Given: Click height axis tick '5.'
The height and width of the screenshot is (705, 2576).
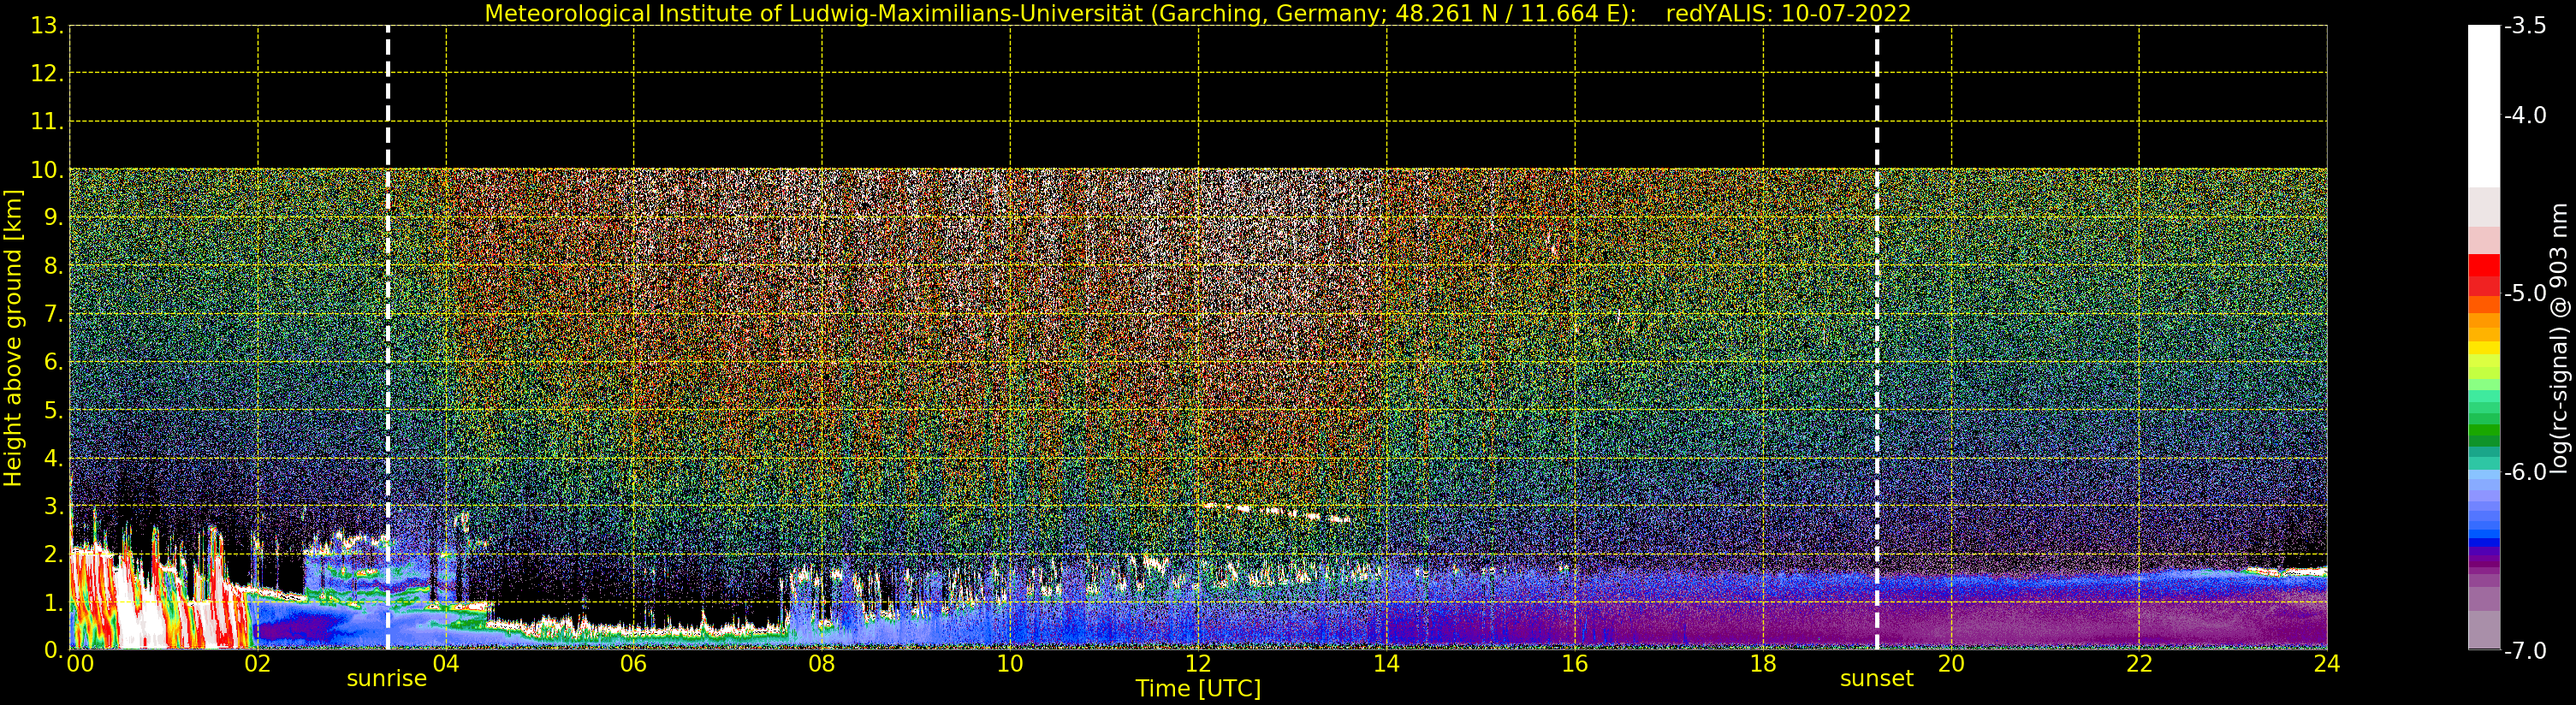Looking at the screenshot, I should (x=54, y=410).
